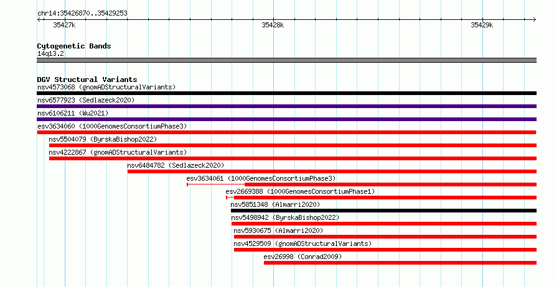Click esv3634060 (1000GenomesConsortiumPhase3) label
The width and height of the screenshot is (554, 287).
tap(112, 126)
